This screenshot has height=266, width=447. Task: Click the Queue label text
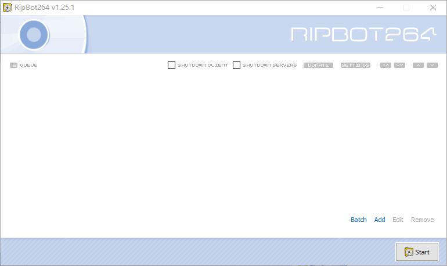click(28, 65)
